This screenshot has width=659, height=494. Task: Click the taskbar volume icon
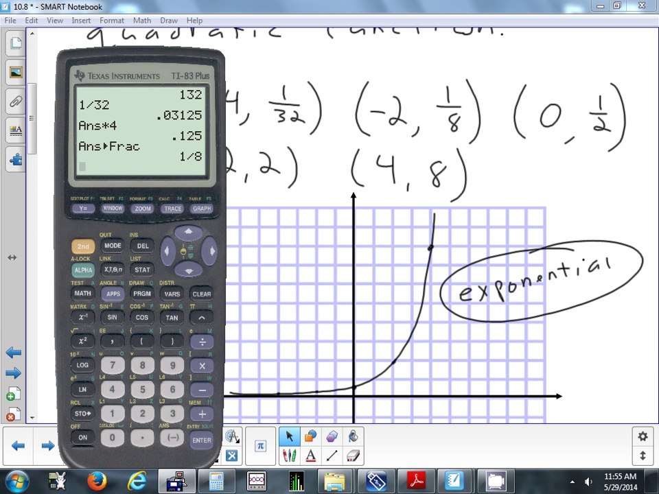point(588,482)
